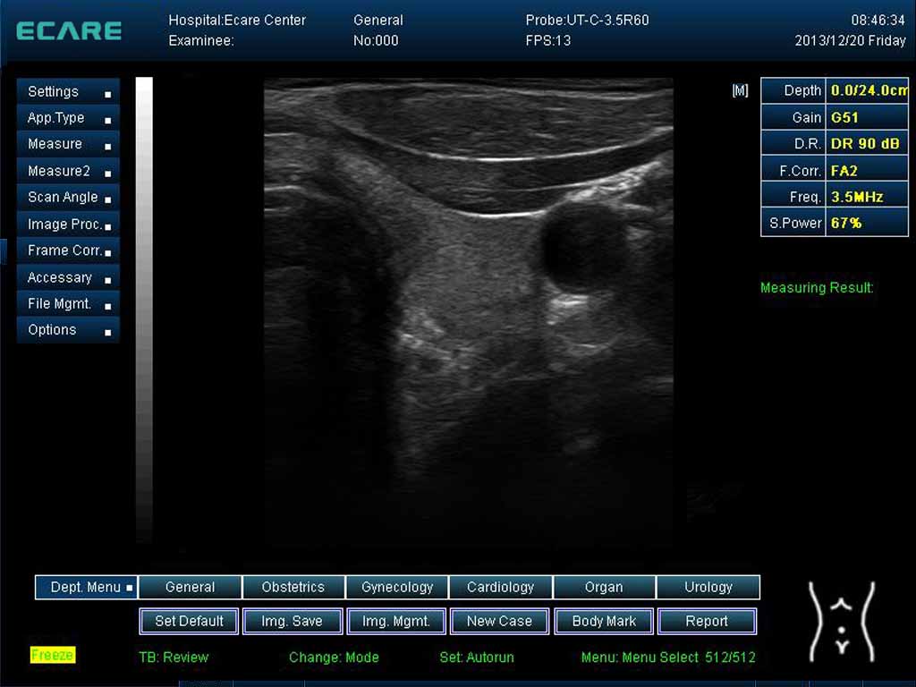Click the Img. Save button
Screen dimensions: 916x687
(x=293, y=621)
